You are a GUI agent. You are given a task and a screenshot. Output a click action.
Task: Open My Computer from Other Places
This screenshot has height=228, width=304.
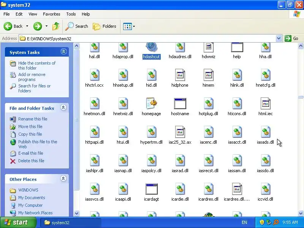point(30,205)
